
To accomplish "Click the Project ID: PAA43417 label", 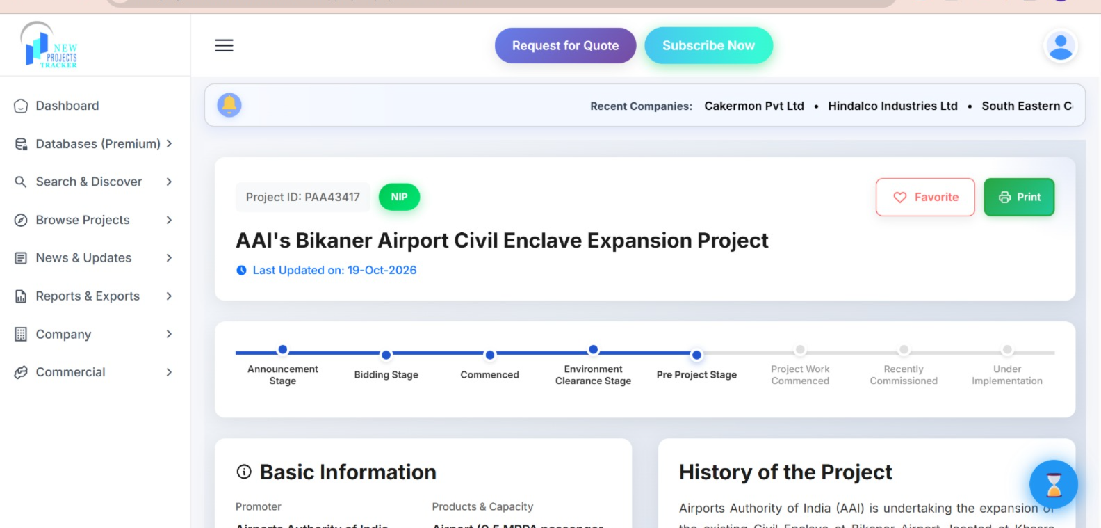I will click(x=303, y=197).
